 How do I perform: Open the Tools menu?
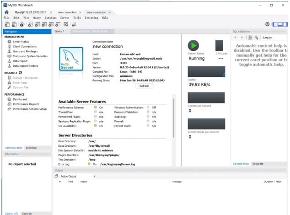point(77,18)
